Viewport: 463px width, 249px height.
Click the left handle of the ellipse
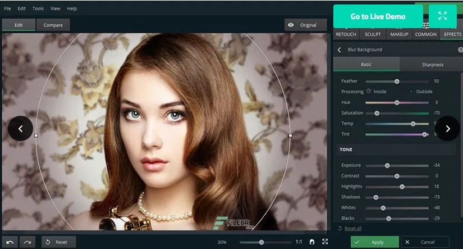[36, 135]
